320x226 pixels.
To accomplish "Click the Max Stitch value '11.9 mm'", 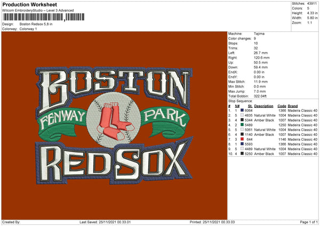I will click(261, 82).
